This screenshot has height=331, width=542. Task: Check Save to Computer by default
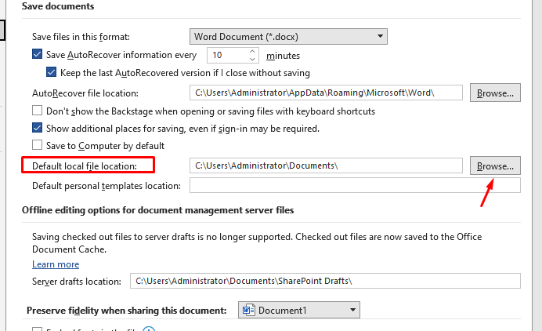pyautogui.click(x=37, y=145)
